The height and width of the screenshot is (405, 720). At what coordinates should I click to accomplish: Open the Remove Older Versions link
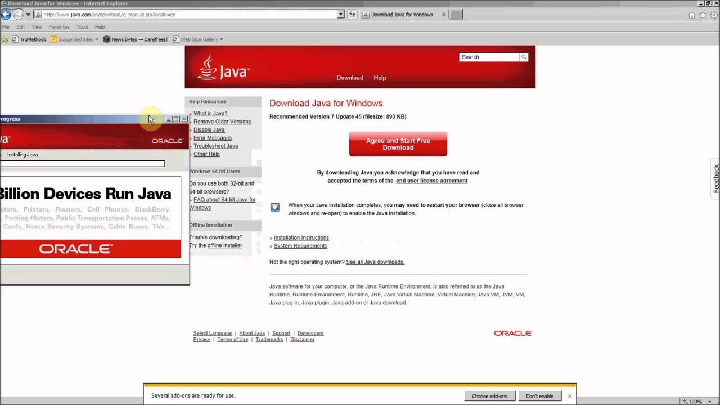coord(222,121)
